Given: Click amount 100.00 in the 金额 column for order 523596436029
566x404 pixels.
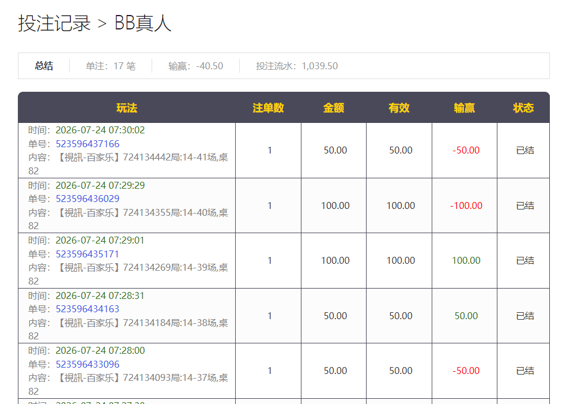Looking at the screenshot, I should tap(335, 205).
